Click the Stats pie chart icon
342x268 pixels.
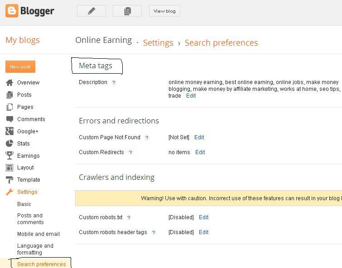pos(10,144)
